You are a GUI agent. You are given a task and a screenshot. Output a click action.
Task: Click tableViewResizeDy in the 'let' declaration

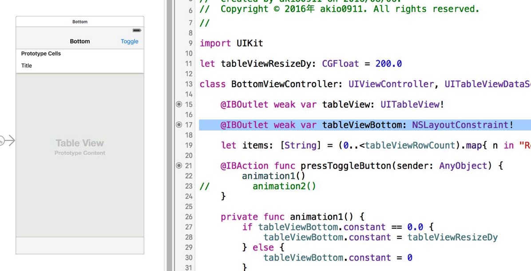point(266,63)
